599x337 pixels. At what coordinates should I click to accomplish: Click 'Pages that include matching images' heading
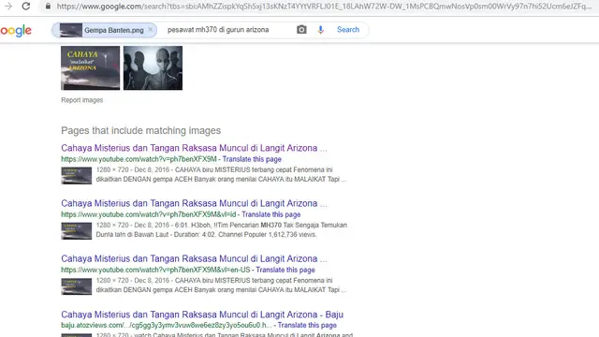tap(141, 131)
